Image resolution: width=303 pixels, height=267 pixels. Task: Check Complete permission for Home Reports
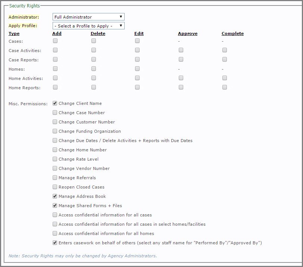click(x=225, y=87)
